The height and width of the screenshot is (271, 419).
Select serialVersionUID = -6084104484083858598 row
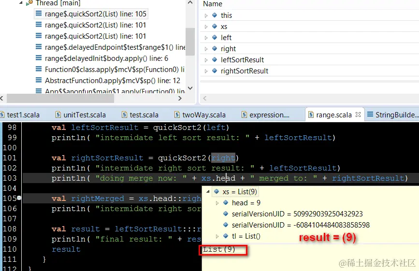297,225
